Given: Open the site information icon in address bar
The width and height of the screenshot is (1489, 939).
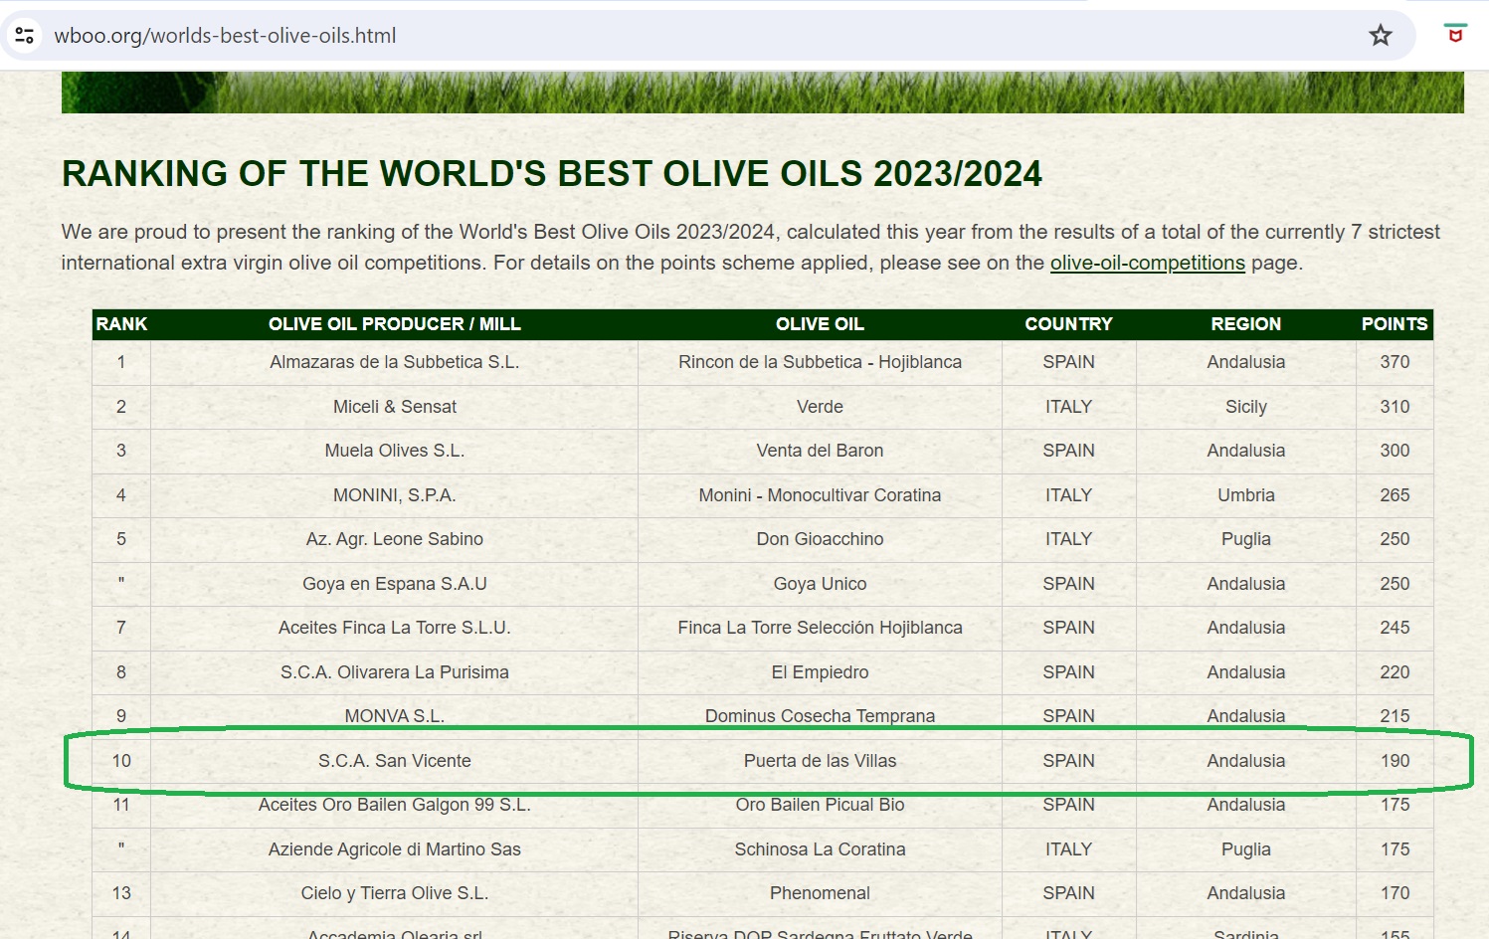Looking at the screenshot, I should tap(25, 36).
